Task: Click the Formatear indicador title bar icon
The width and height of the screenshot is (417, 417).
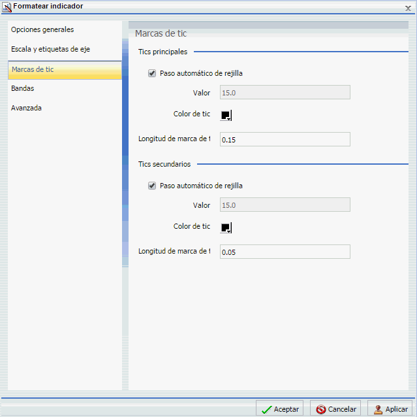Action: click(x=7, y=7)
